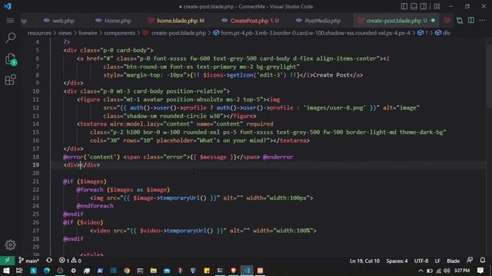
Task: Open Windows Action Center notifications
Action: pos(480,271)
